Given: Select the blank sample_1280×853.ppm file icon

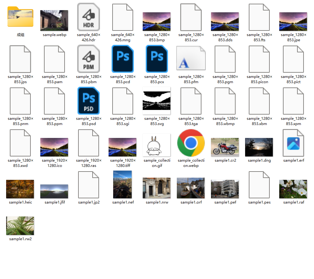Looking at the screenshot, I should tap(54, 101).
